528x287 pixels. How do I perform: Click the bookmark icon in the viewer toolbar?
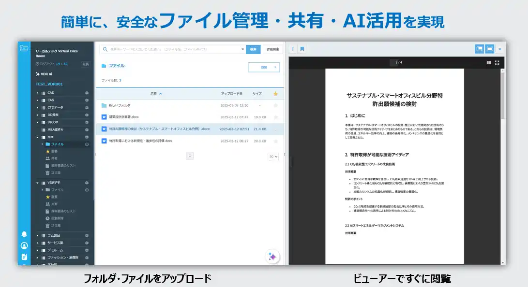click(x=302, y=49)
